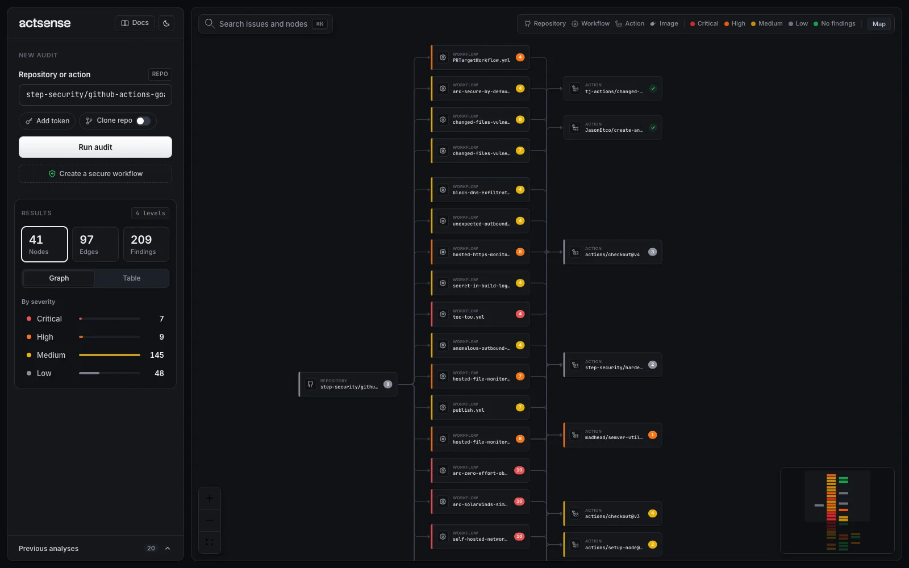Click zoom in plus button
Viewport: 909px width, 568px height.
pos(210,498)
